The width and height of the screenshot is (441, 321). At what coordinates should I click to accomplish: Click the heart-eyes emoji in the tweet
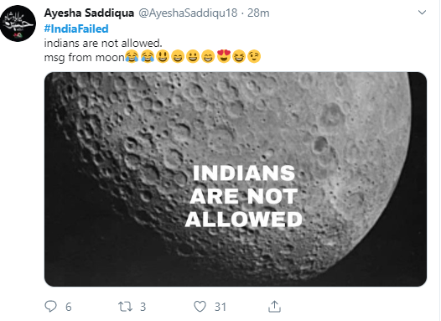click(x=224, y=56)
